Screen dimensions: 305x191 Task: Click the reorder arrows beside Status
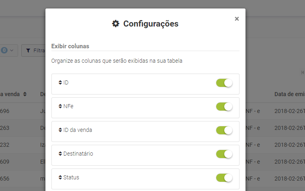(60, 178)
